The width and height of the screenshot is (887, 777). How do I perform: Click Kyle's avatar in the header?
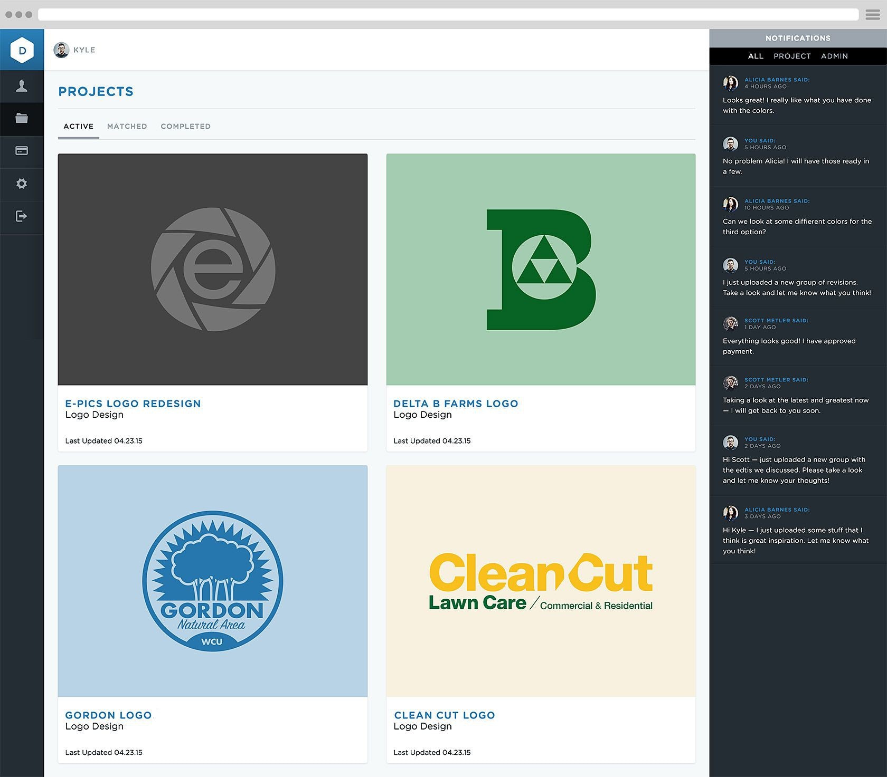(61, 50)
